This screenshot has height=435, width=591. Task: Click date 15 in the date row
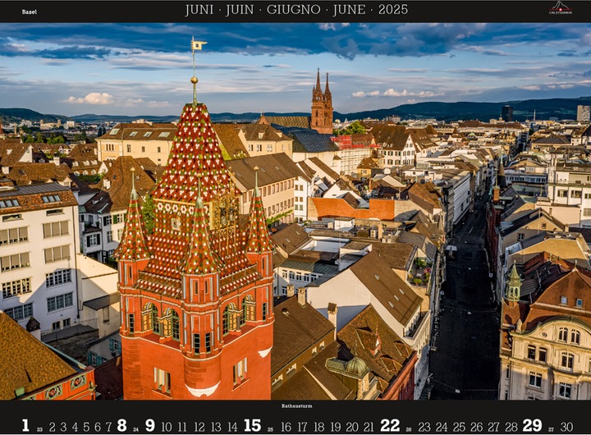click(x=252, y=426)
